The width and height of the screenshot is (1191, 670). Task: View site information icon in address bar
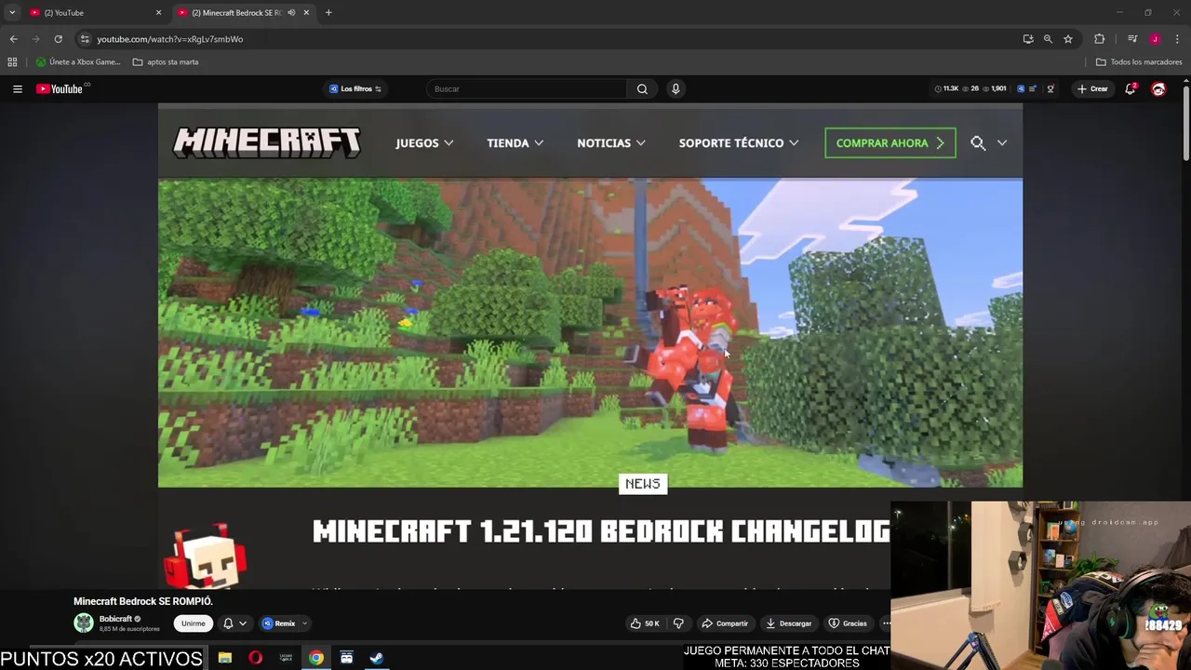coord(85,39)
